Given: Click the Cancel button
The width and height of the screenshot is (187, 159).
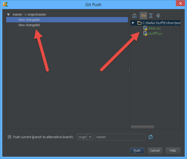Looking at the screenshot, I should point(155,150).
